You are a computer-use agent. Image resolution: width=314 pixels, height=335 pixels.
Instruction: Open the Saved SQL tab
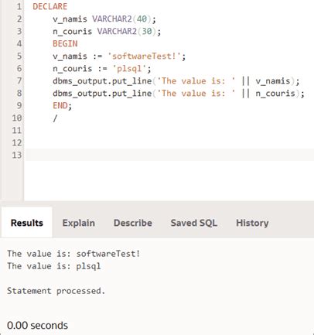(194, 223)
